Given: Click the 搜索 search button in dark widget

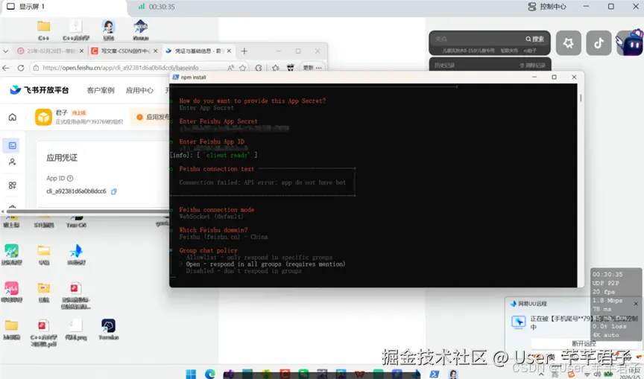Looking at the screenshot, I should (534, 39).
